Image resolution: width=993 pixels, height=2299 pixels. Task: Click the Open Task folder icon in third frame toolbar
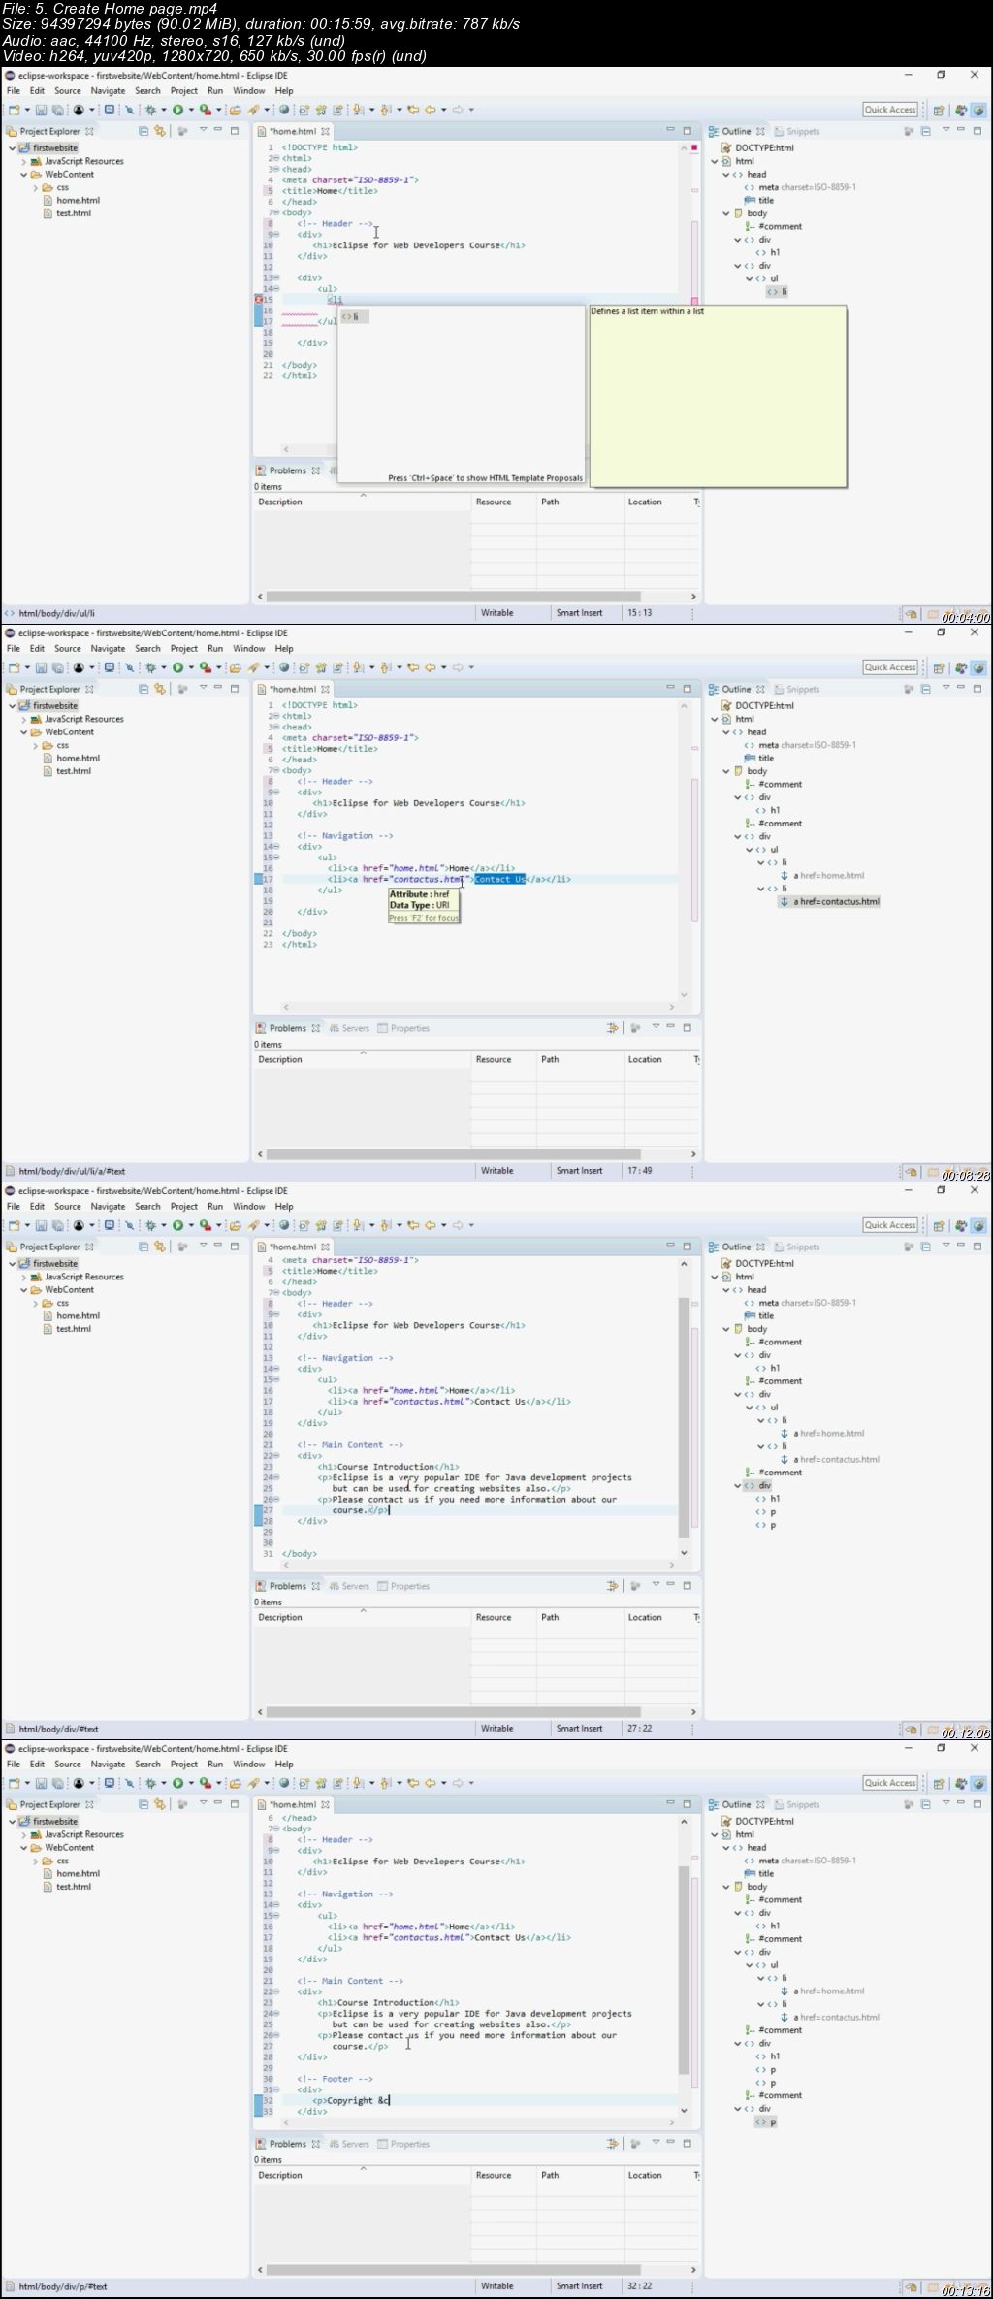tap(235, 1225)
